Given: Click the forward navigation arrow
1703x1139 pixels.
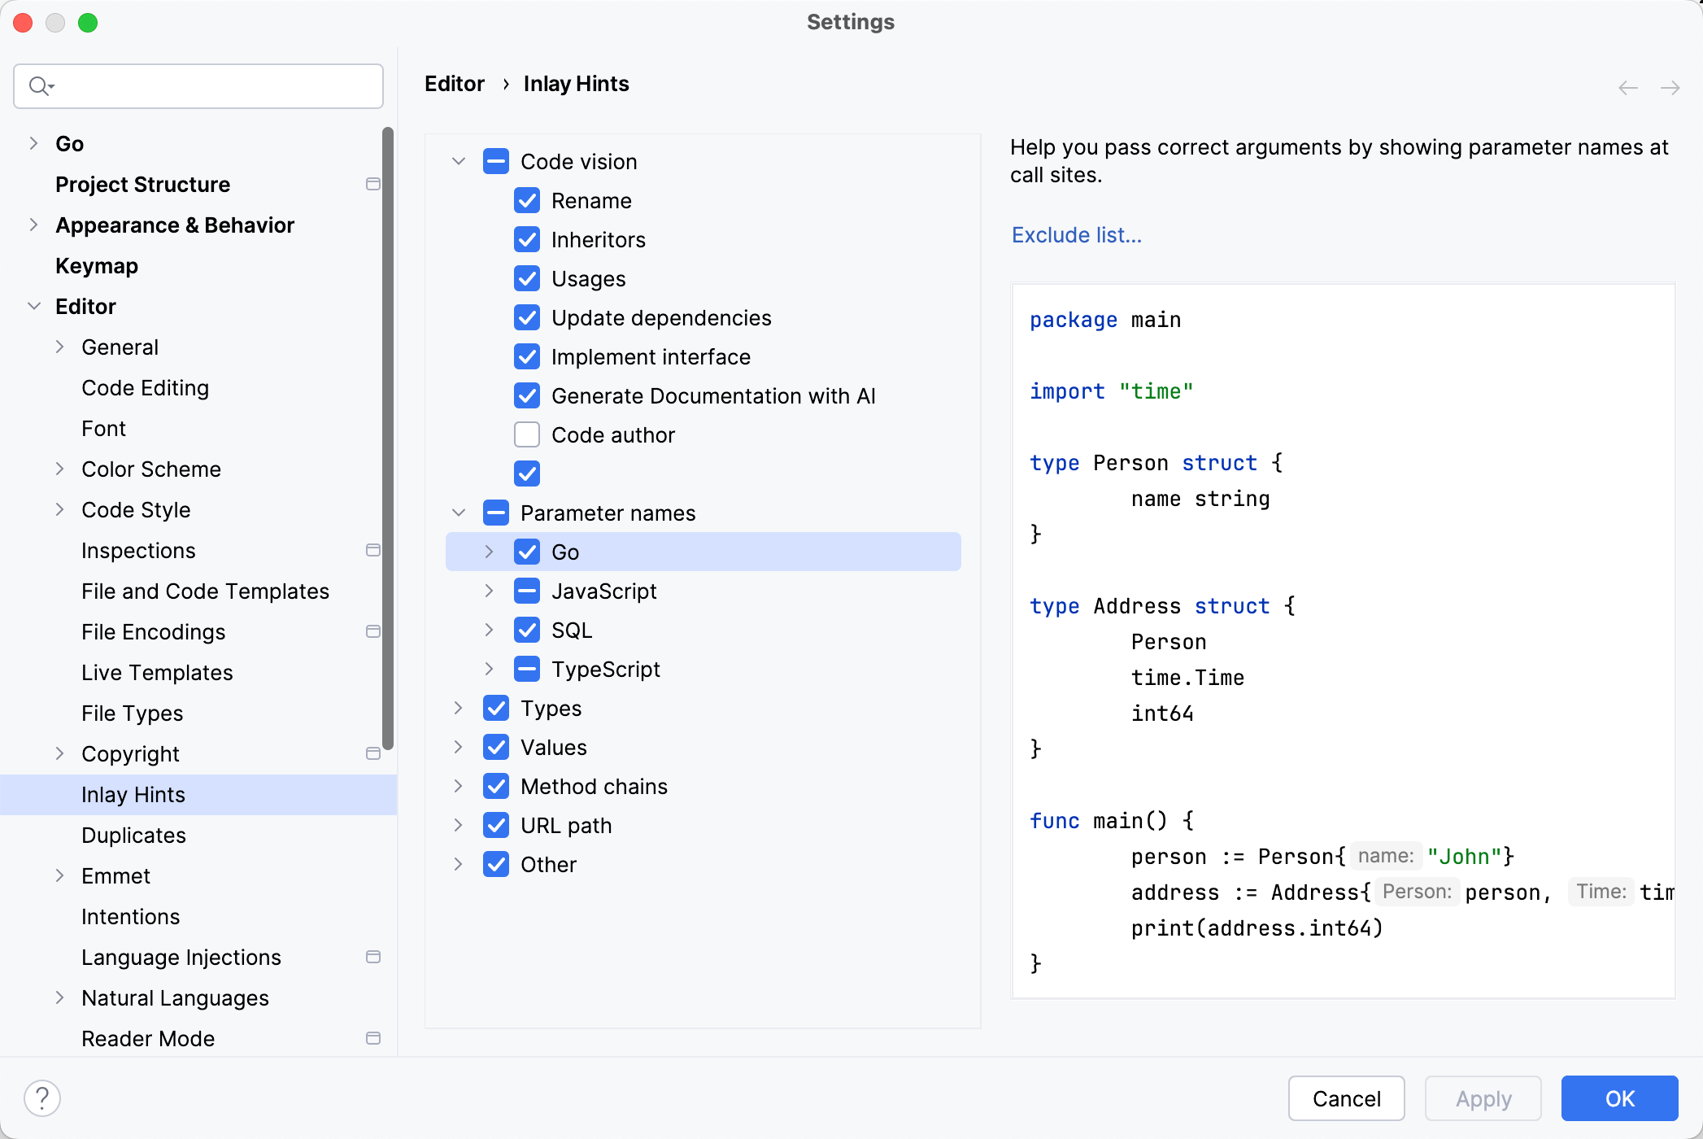Looking at the screenshot, I should pyautogui.click(x=1670, y=87).
